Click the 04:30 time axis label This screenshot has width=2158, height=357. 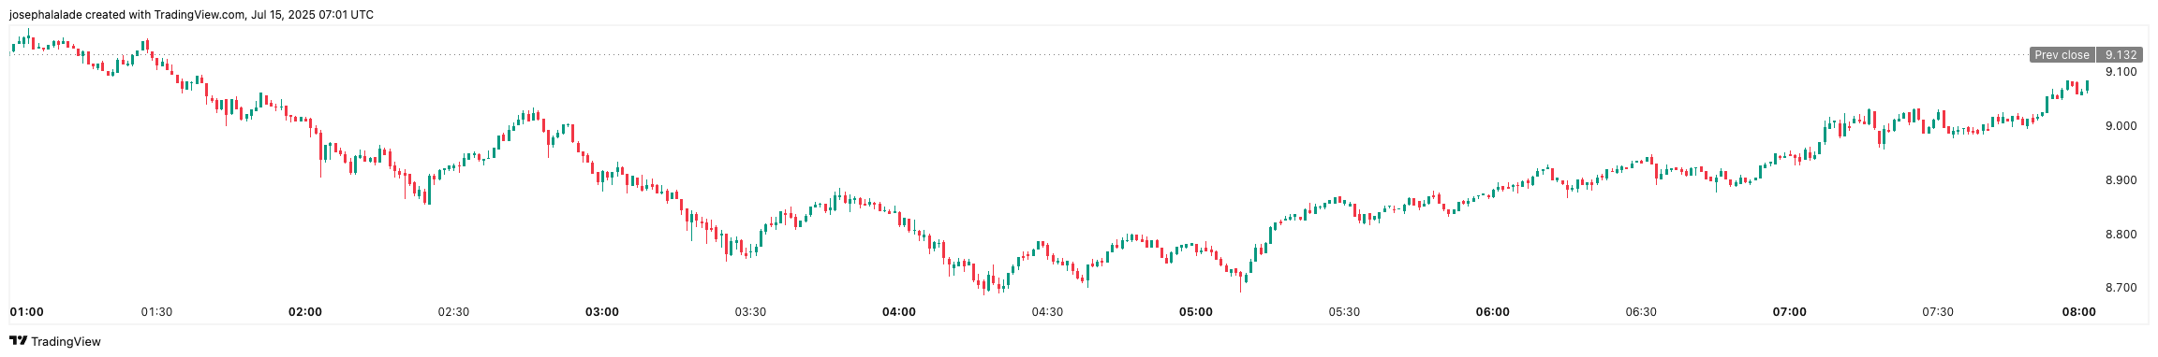point(1047,311)
